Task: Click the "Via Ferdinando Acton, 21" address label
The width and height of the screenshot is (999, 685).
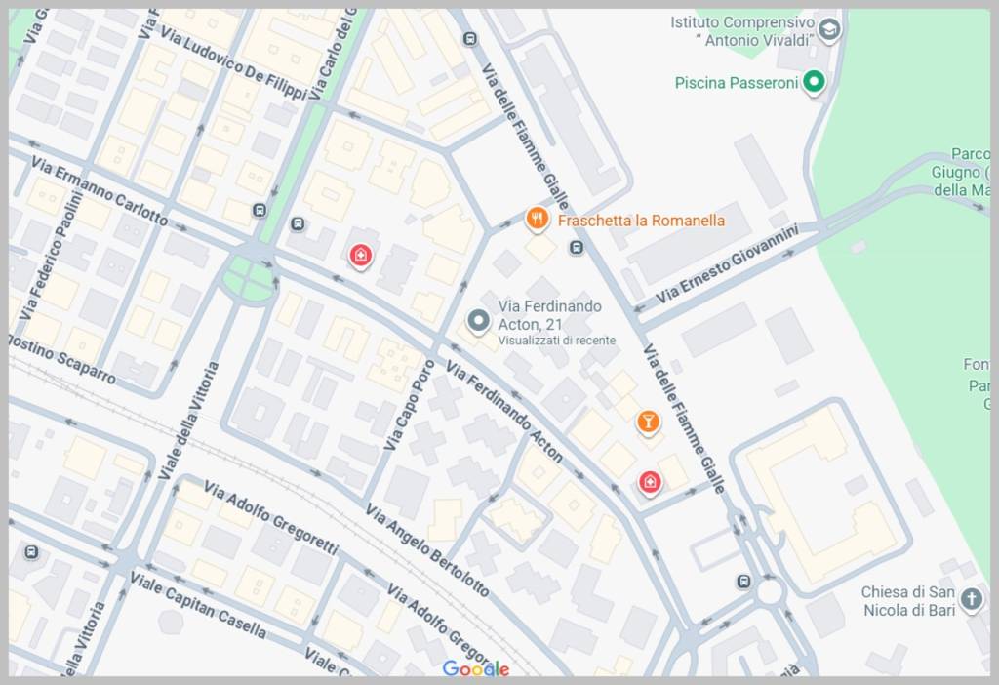Action: tap(550, 314)
